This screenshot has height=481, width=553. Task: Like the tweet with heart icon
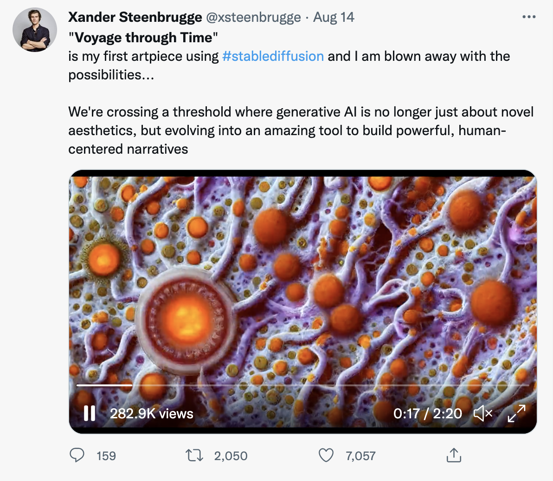pos(326,455)
